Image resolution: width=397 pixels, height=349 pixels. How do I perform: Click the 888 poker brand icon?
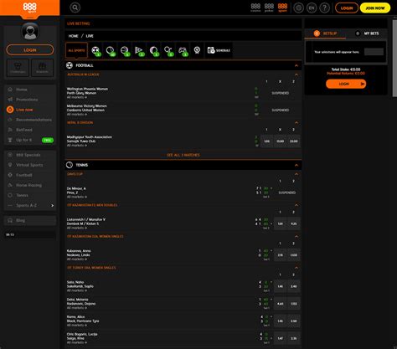coord(269,8)
